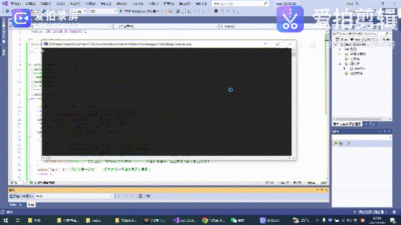Open the solution configuration dropdown in the toolbar
Viewport: 401px width, 225px height.
tap(78, 11)
